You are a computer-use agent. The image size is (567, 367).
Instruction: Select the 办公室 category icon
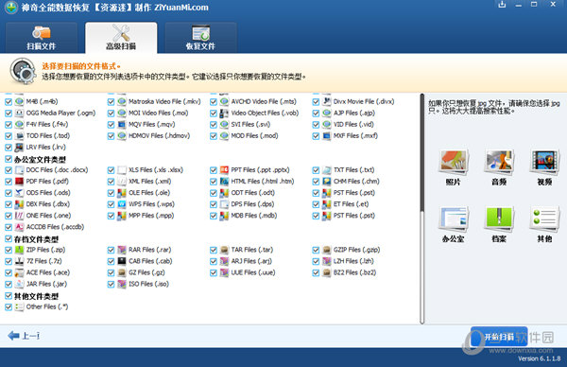click(x=453, y=224)
